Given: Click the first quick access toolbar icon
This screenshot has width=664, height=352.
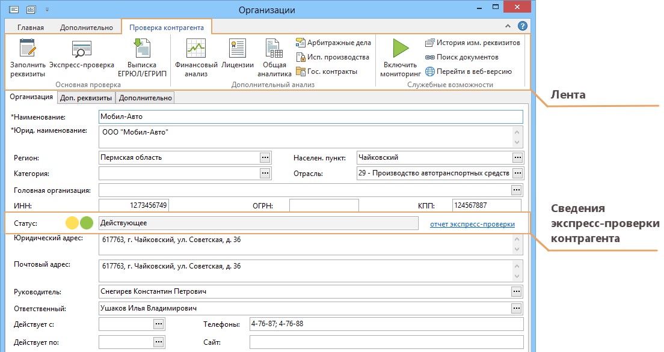Looking at the screenshot, I should [14, 9].
